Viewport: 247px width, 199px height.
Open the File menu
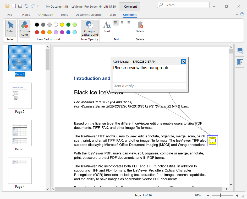coord(10,15)
